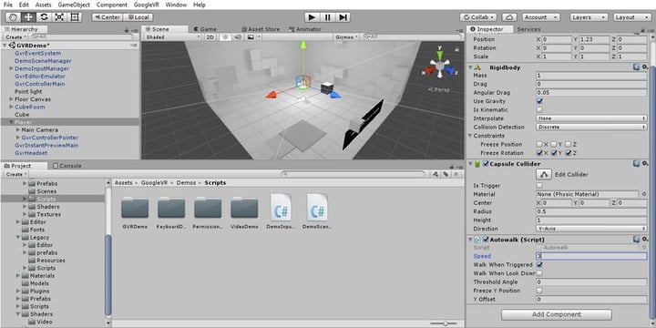The image size is (656, 328).
Task: Open DemoSceneManager C# script file
Action: coord(317,211)
